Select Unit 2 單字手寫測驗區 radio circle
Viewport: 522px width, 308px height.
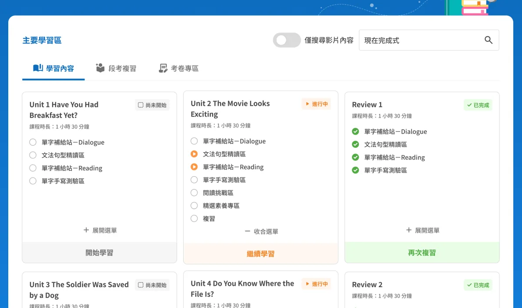[x=194, y=180]
